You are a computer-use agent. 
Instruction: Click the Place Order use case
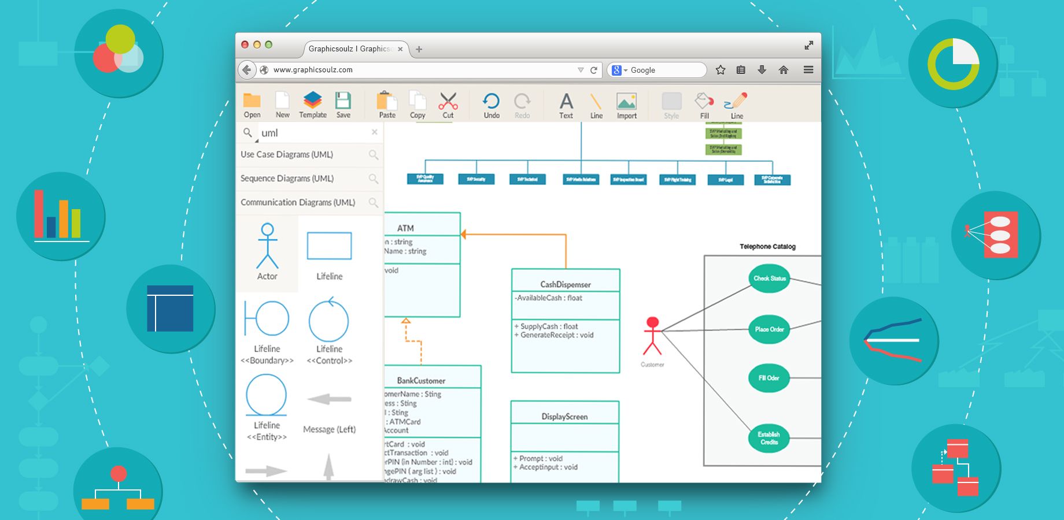click(x=769, y=329)
